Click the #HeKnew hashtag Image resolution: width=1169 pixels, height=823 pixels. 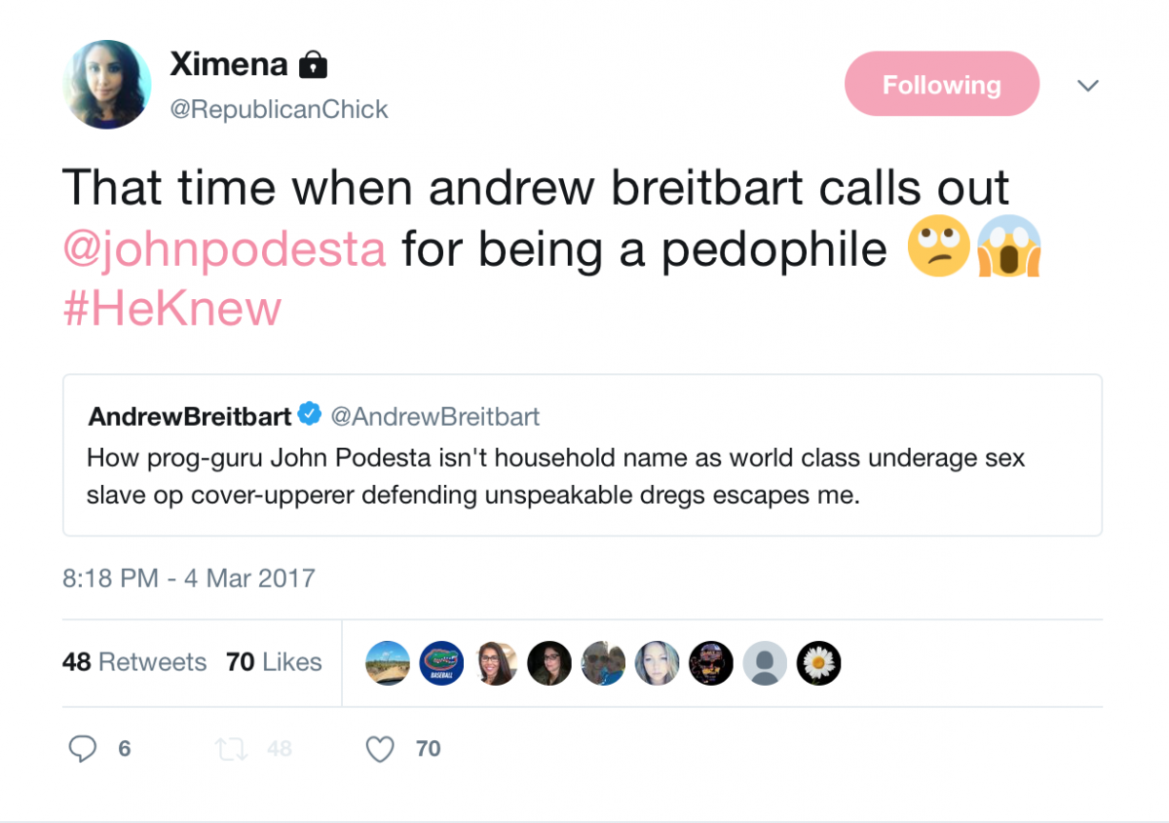pos(171,308)
